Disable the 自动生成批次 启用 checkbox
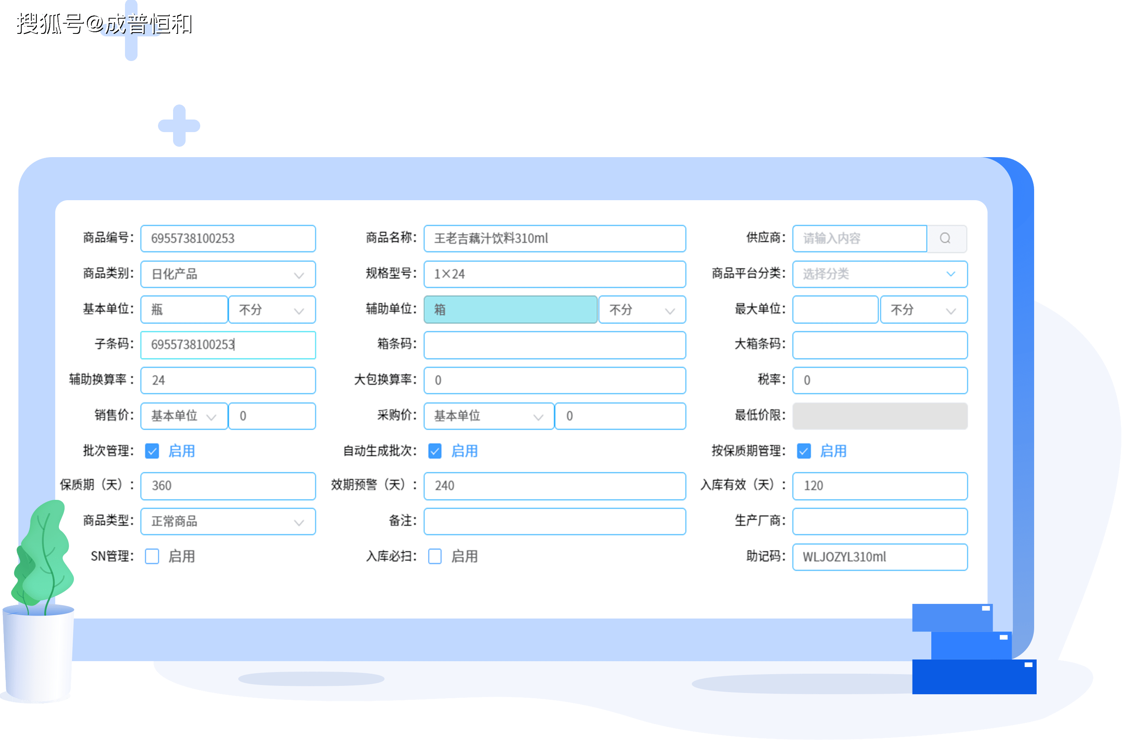The width and height of the screenshot is (1124, 741). pyautogui.click(x=434, y=451)
